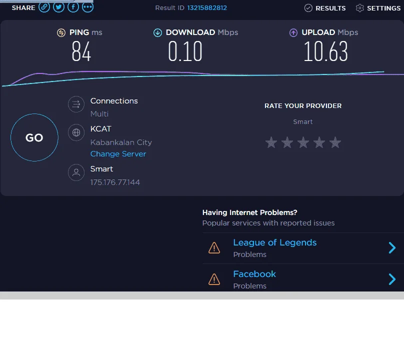The height and width of the screenshot is (359, 404).
Task: Rate provider one star
Action: tap(271, 142)
